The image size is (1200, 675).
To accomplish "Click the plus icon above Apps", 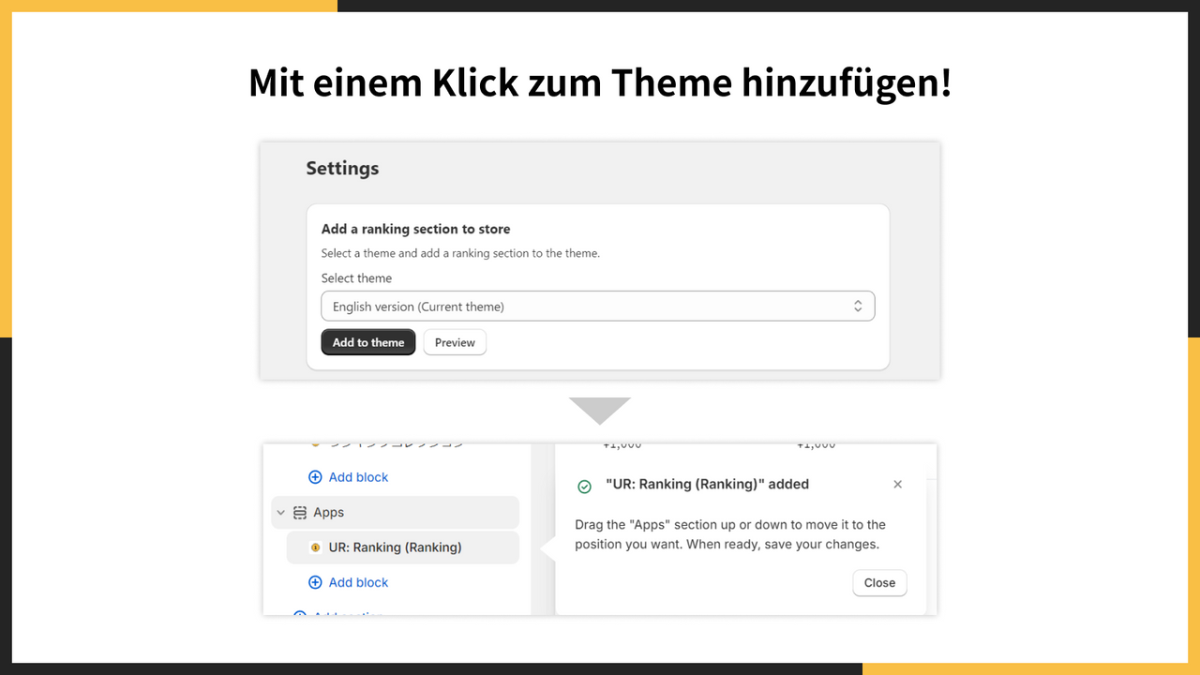I will pos(315,477).
